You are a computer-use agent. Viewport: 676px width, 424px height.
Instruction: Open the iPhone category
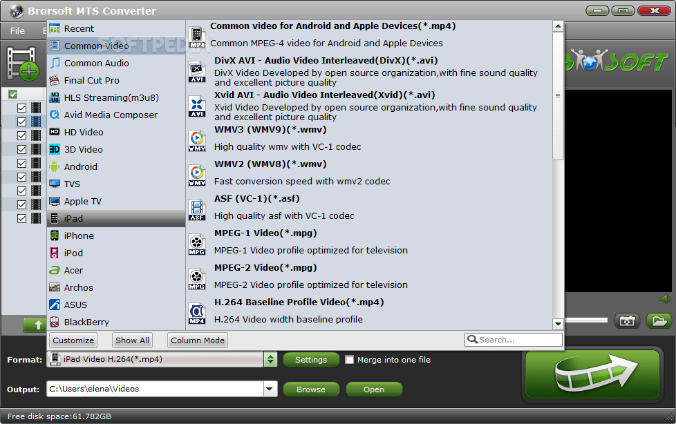pos(116,235)
